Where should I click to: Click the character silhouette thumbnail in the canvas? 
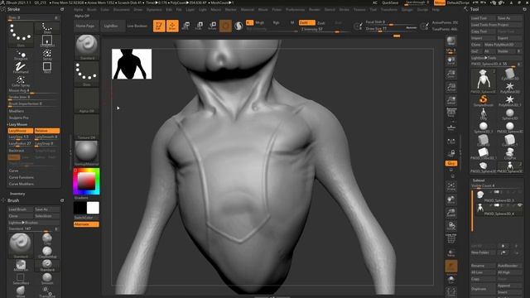click(x=132, y=64)
